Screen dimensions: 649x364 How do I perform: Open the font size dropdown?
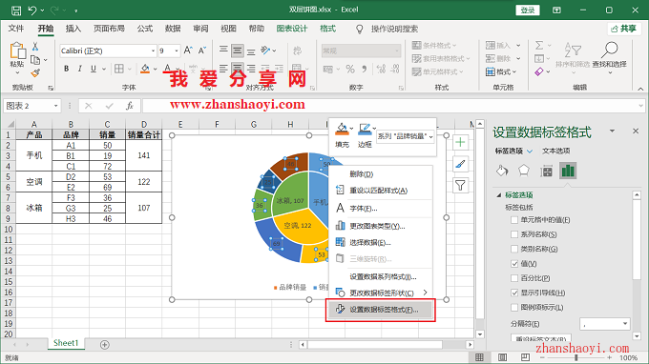click(177, 51)
